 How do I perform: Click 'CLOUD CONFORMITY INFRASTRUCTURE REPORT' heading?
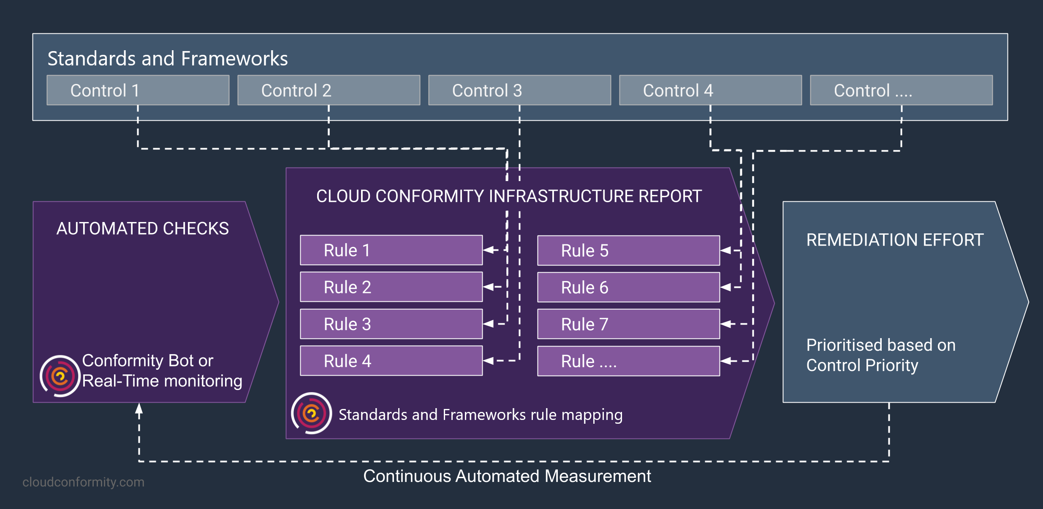[509, 196]
